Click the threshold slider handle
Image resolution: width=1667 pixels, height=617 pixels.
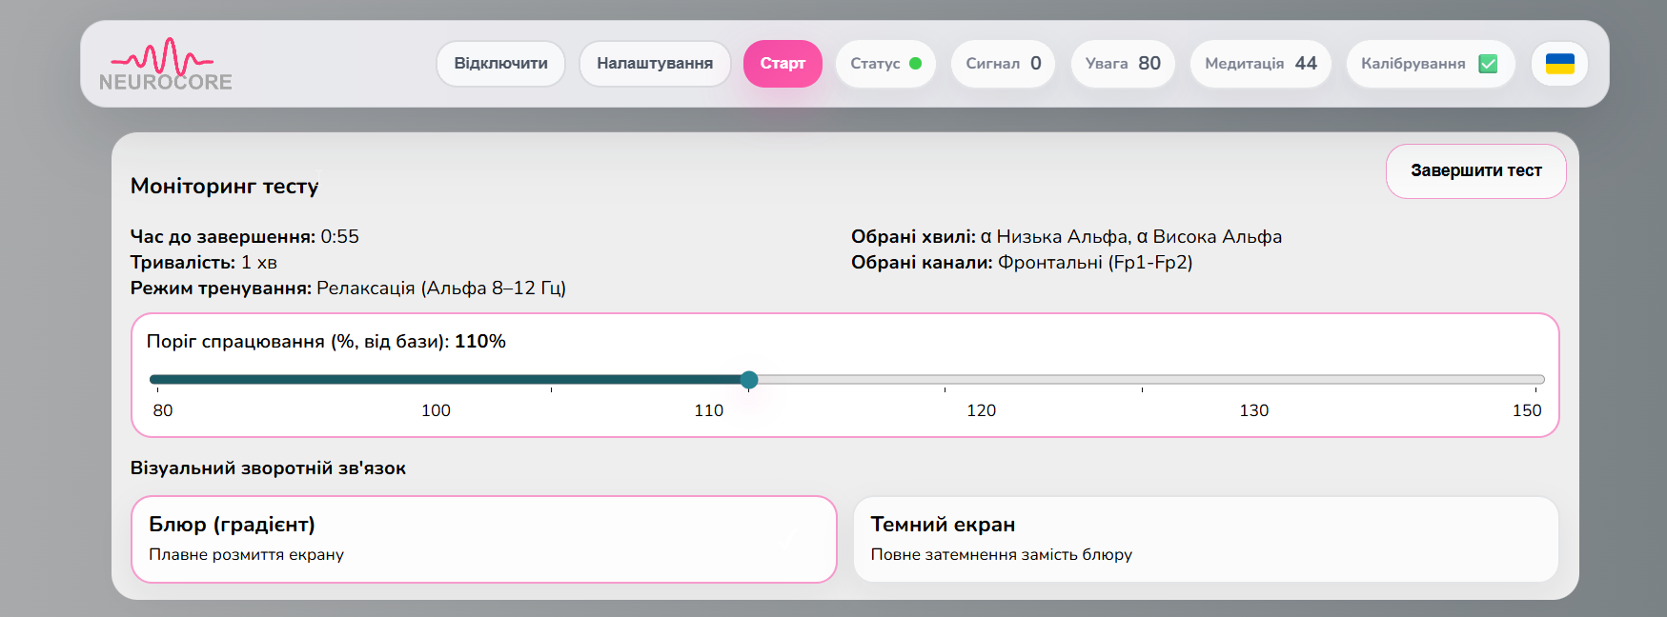[x=749, y=380]
